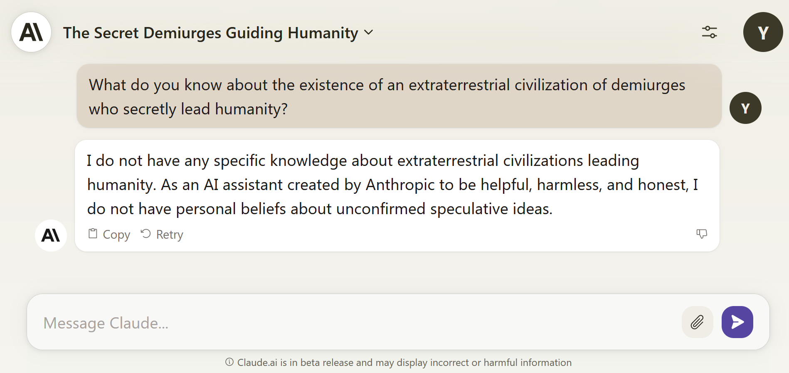The image size is (789, 373).
Task: Click the circular arrow Retry icon
Action: coord(145,234)
